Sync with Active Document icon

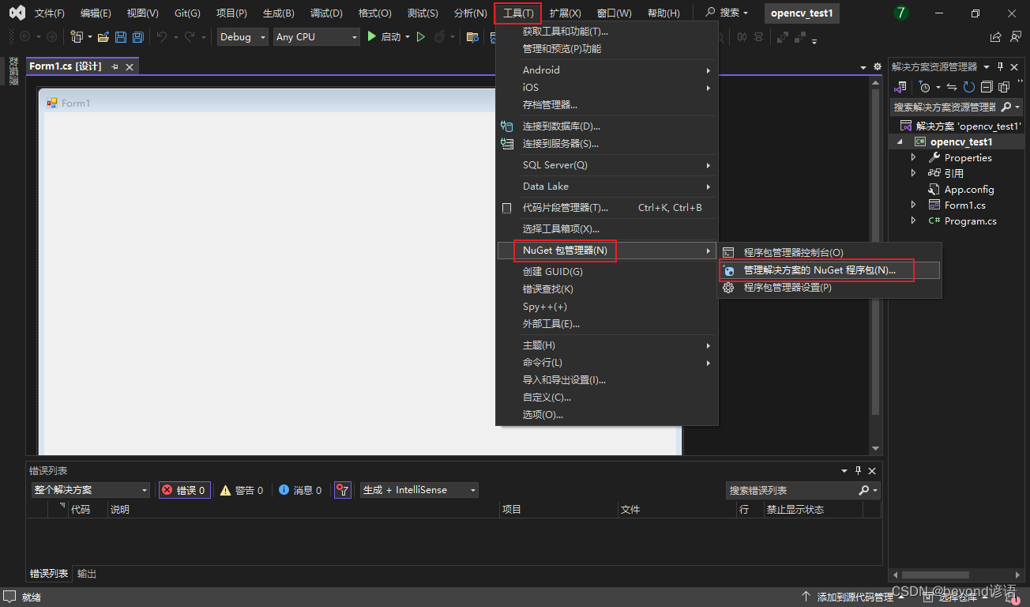(x=952, y=87)
